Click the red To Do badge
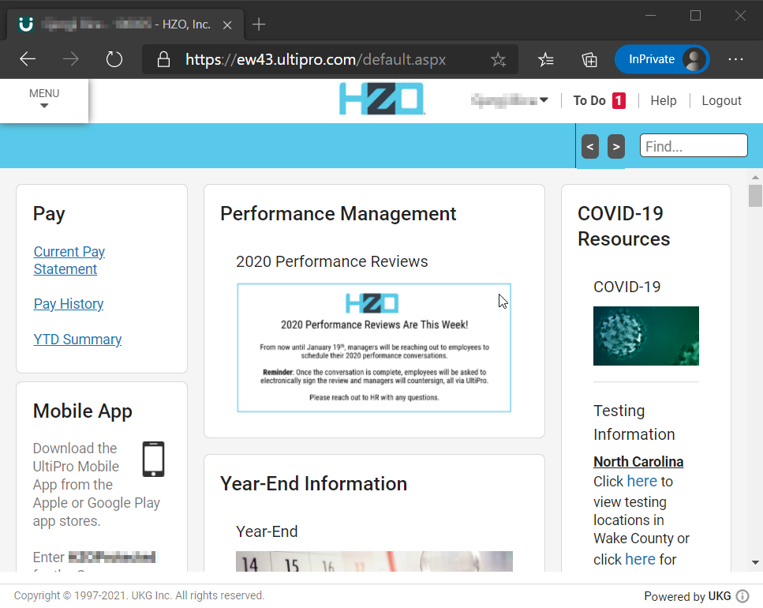The height and width of the screenshot is (608, 763). coord(619,101)
